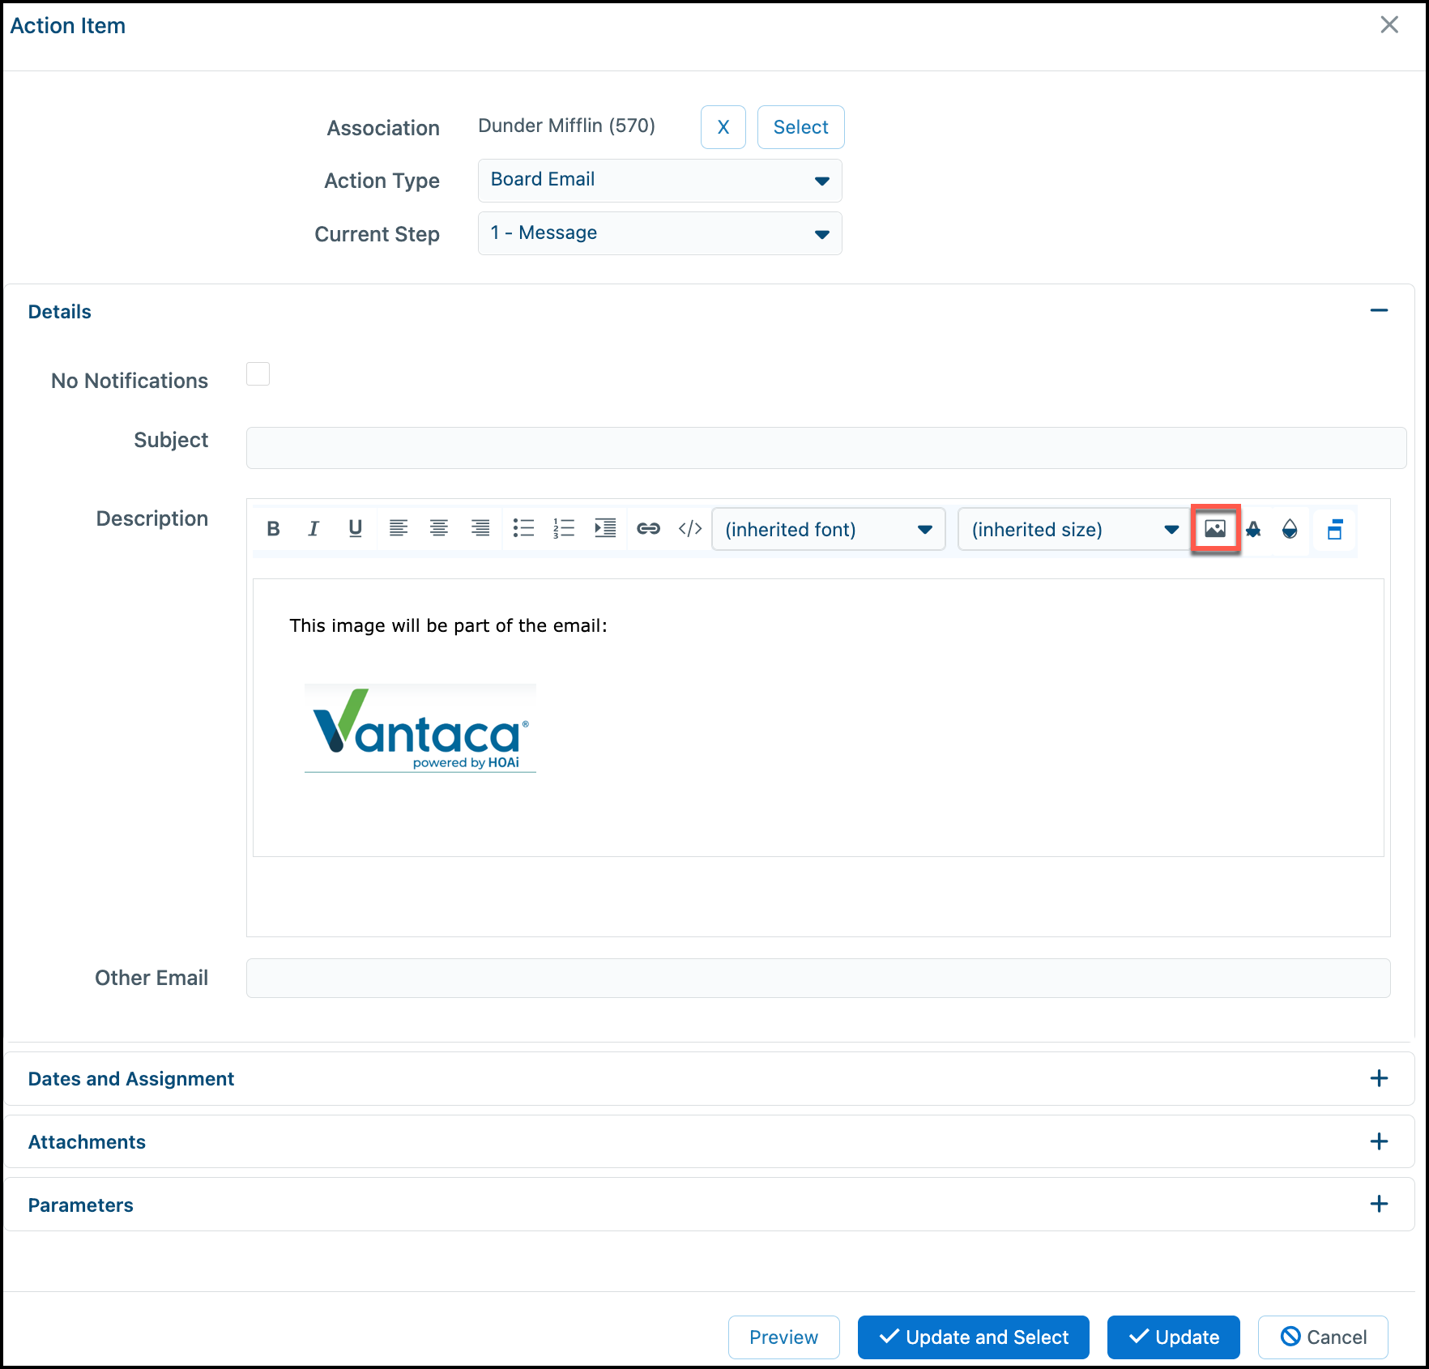Click the Update button
This screenshot has height=1369, width=1429.
(1173, 1337)
